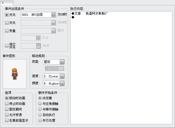Select the 与事件接触 trigger option
This screenshot has height=128, width=175.
click(x=40, y=109)
